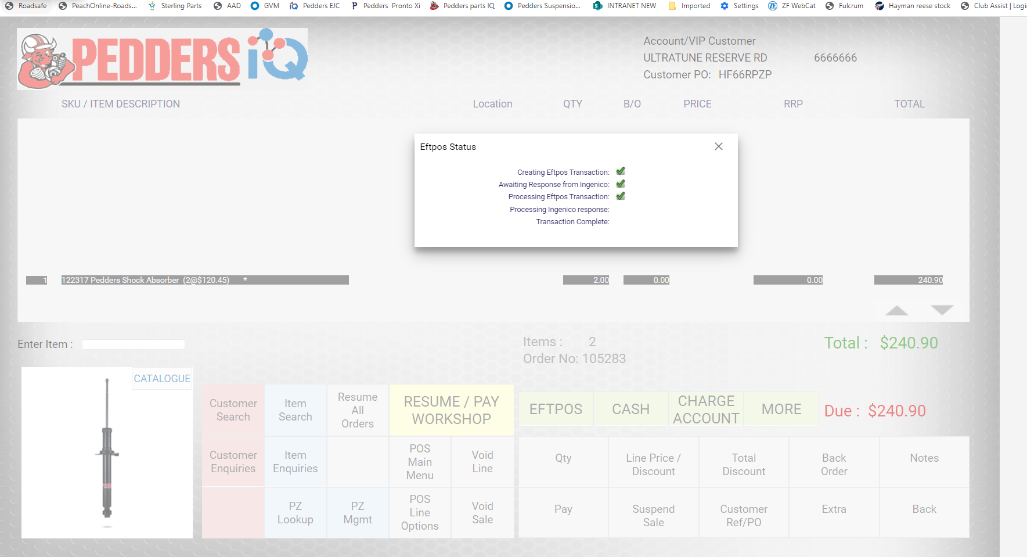Open PZ Lookup

(x=296, y=513)
